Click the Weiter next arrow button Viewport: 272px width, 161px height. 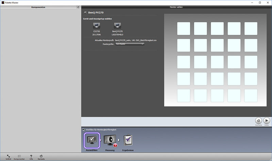click(x=267, y=121)
